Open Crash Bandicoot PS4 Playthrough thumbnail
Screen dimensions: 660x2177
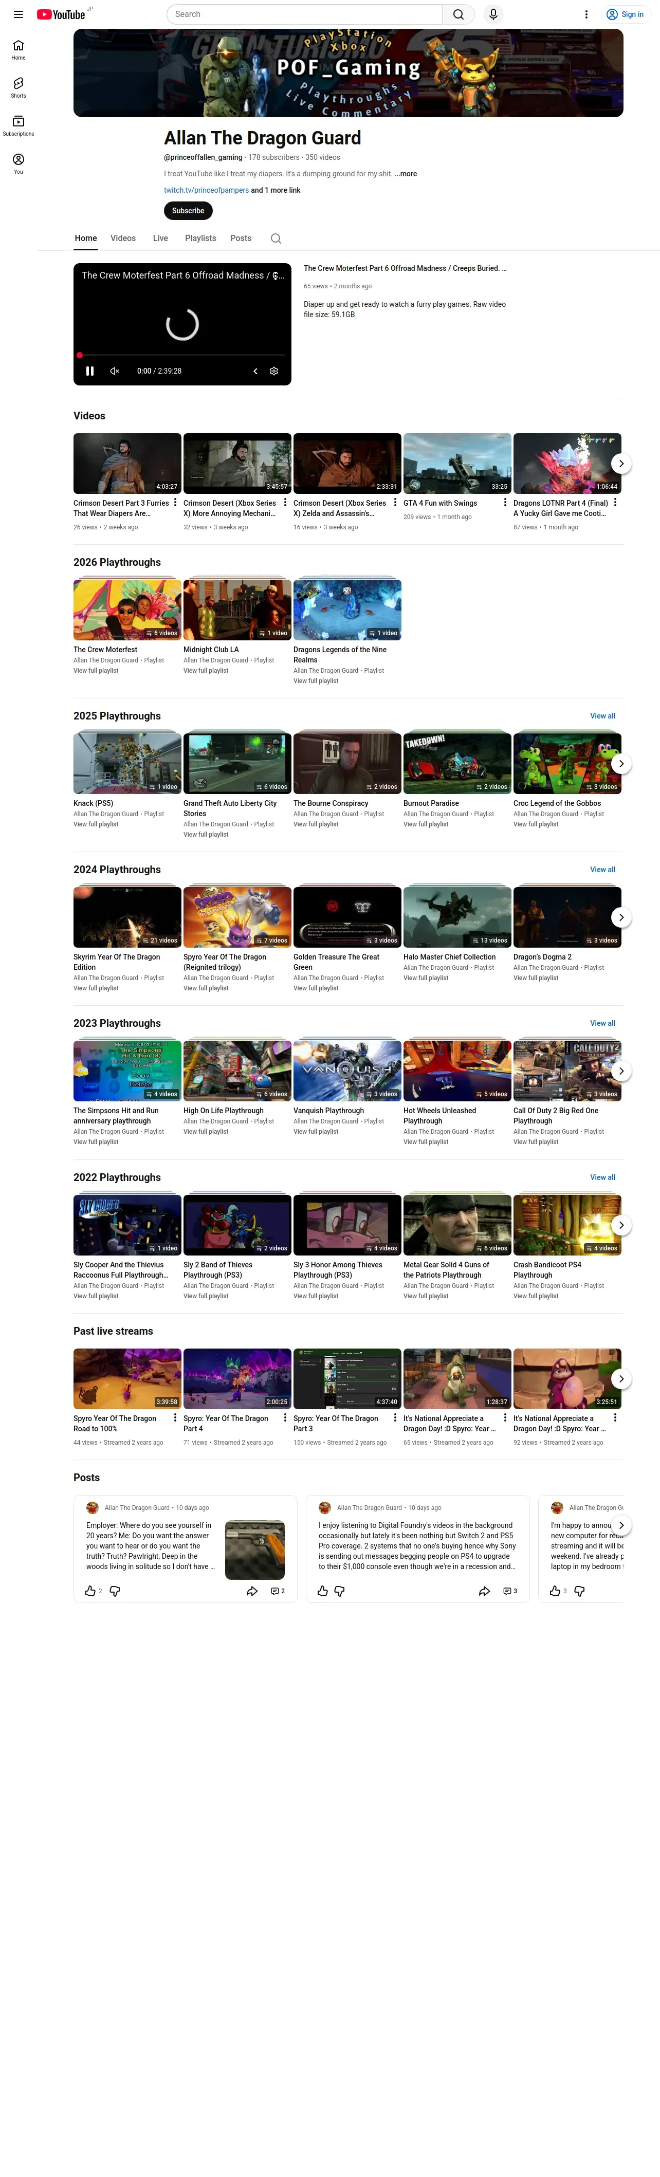click(x=567, y=1225)
